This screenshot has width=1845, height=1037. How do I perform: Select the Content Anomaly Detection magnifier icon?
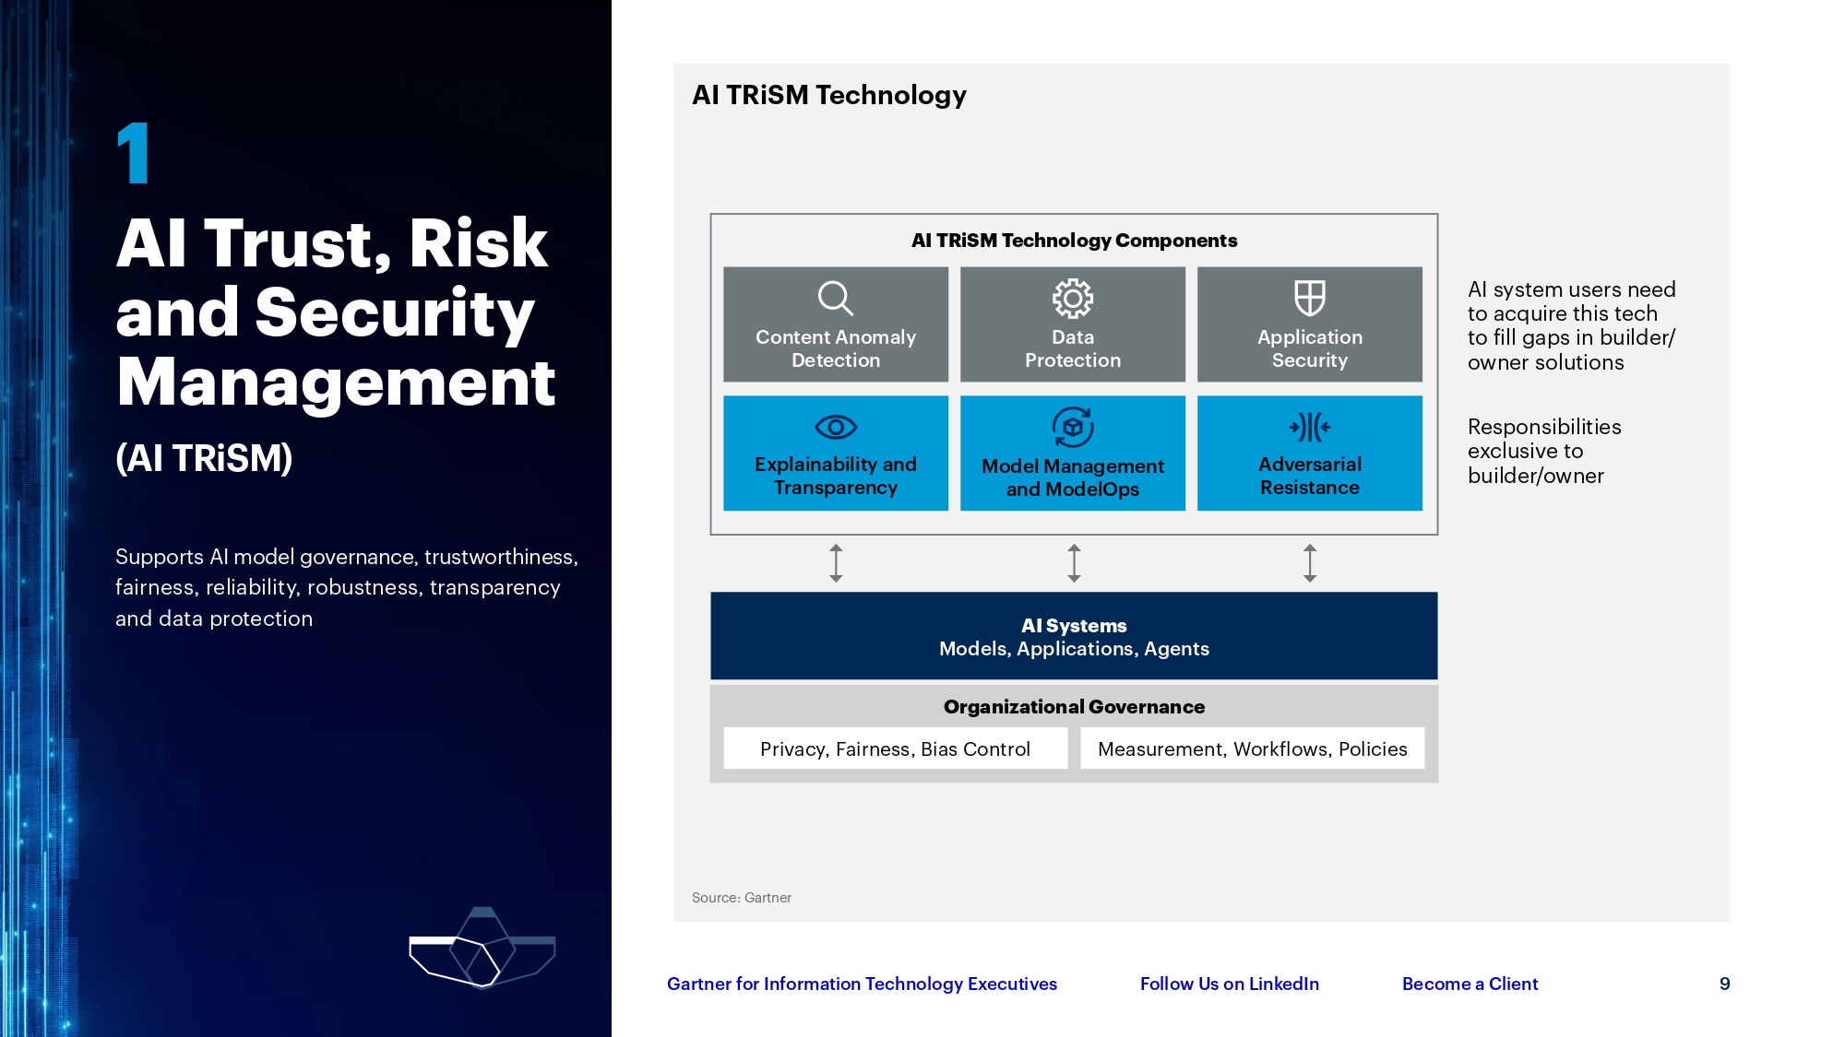click(x=835, y=297)
